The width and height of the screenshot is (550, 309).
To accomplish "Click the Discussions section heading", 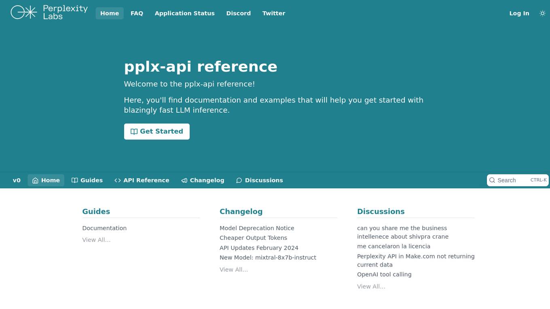I will tap(381, 212).
